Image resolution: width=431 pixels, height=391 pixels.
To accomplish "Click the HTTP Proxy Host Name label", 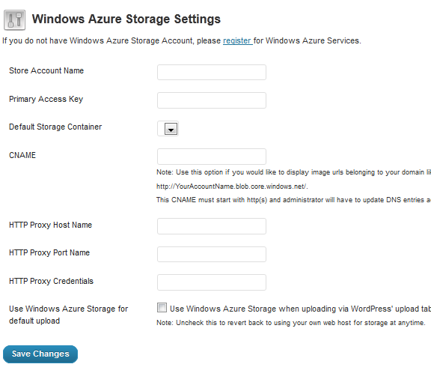I will [x=50, y=225].
